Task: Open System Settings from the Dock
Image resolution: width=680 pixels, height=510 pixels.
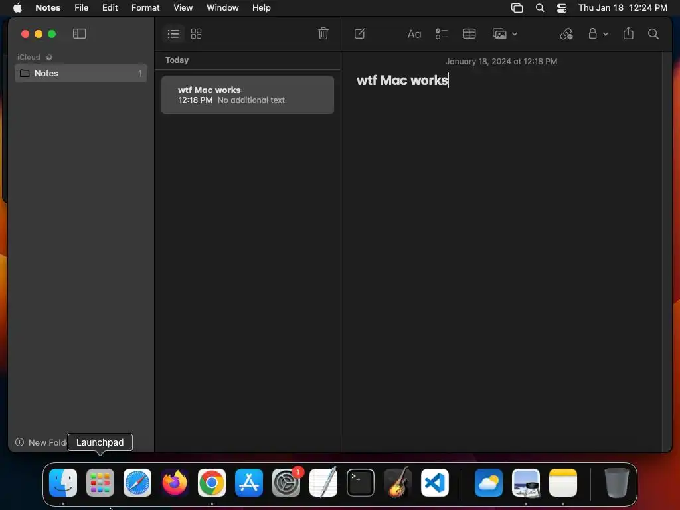Action: click(x=286, y=483)
